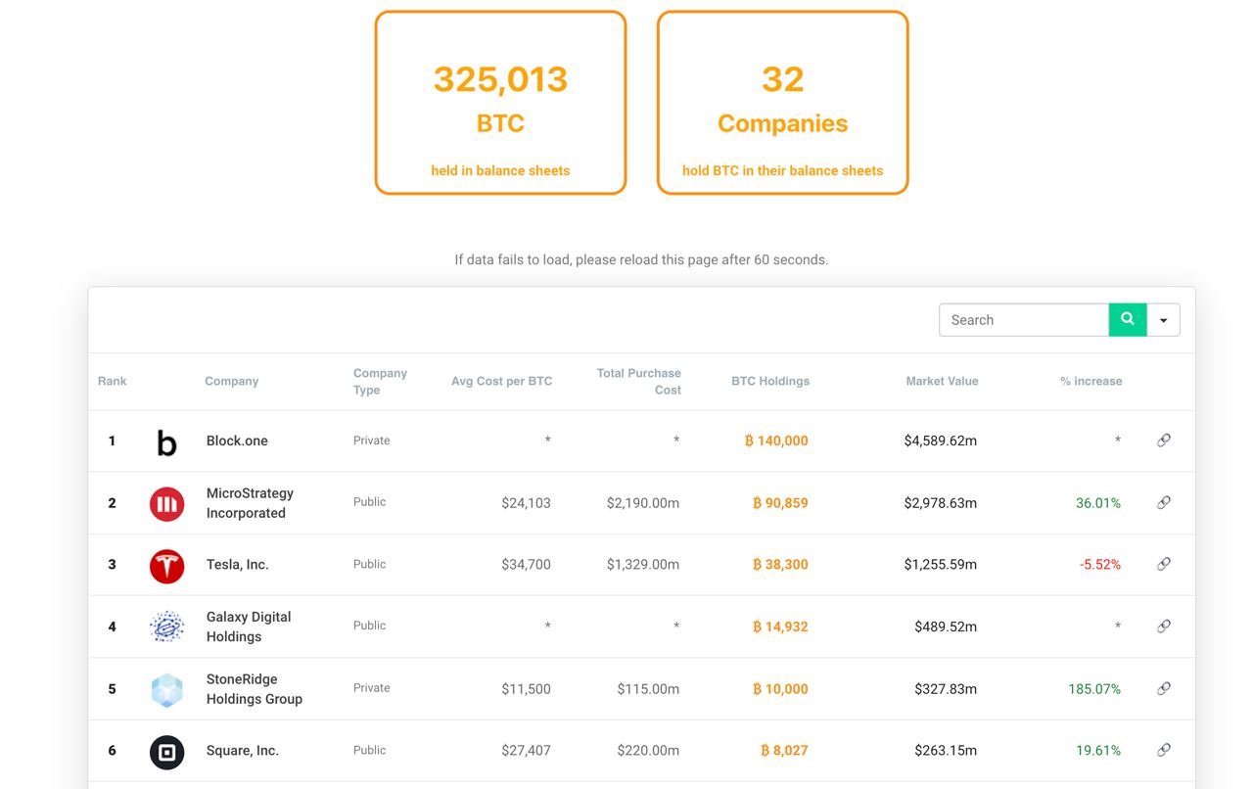
Task: Click the ₿ 38,300 holdings value
Action: pos(780,565)
